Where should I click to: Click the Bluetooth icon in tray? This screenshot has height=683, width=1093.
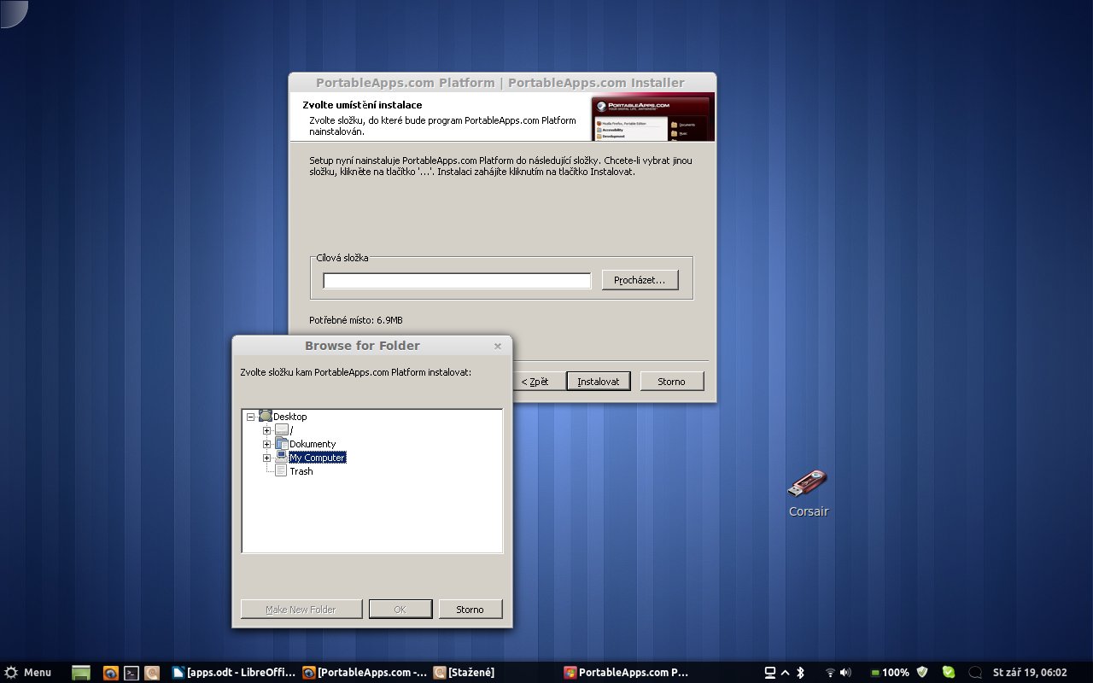point(801,673)
